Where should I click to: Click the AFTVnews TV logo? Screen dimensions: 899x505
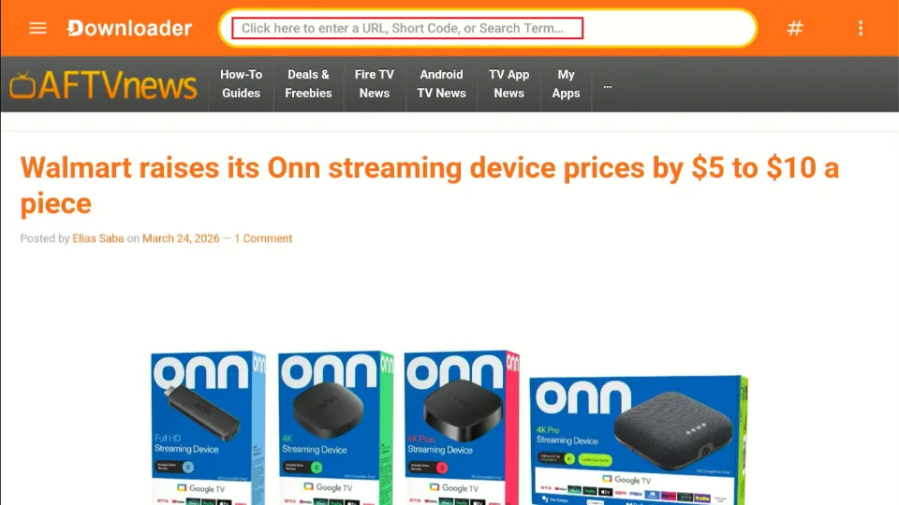click(x=103, y=85)
